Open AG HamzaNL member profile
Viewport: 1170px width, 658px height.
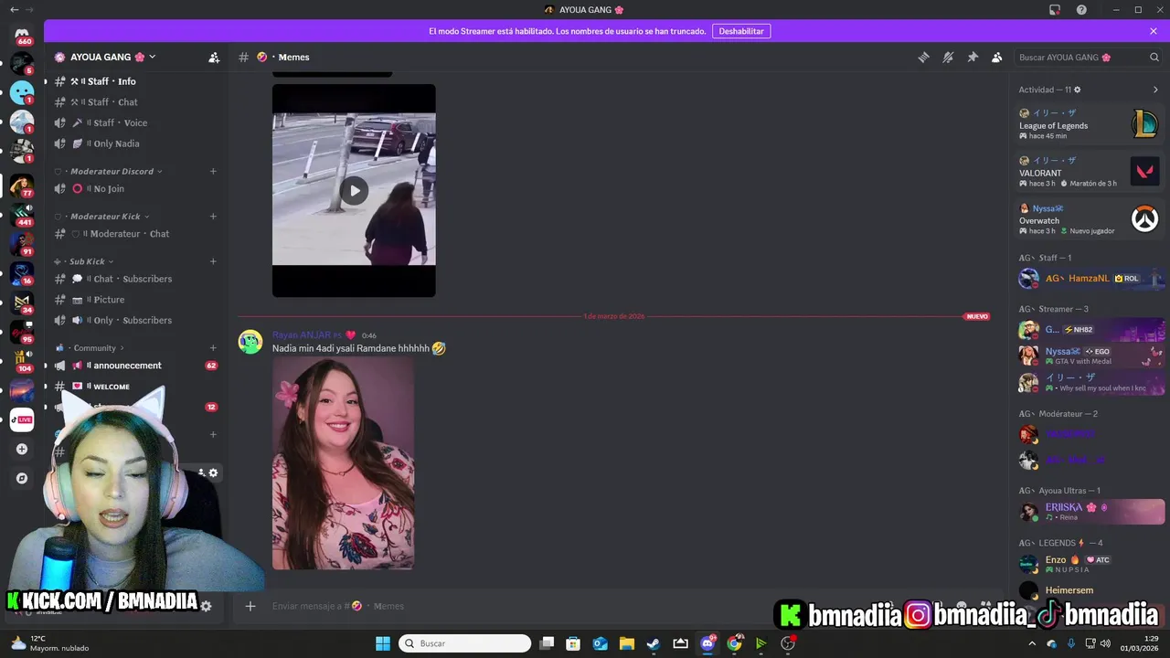point(1090,278)
